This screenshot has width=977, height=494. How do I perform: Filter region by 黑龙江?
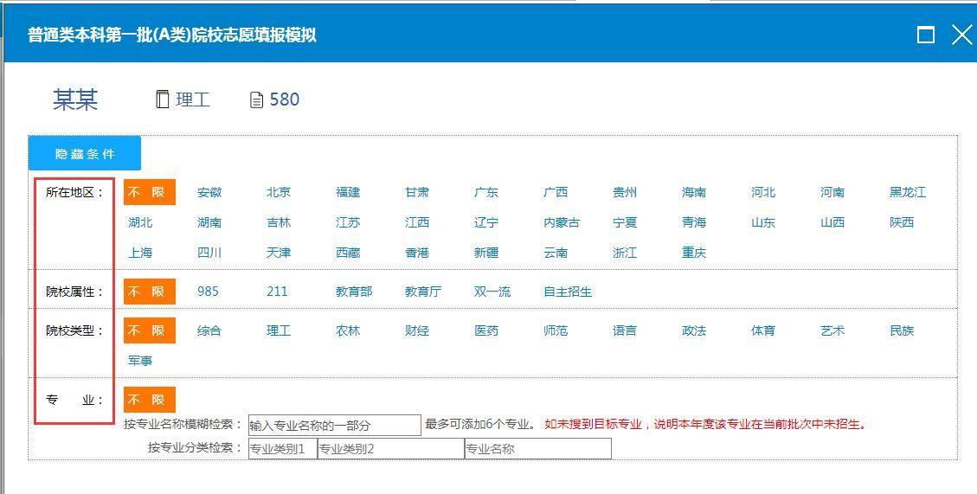point(908,192)
